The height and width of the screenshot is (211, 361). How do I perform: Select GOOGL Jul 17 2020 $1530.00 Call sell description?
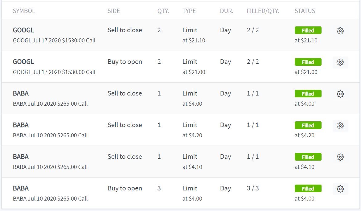coord(54,40)
